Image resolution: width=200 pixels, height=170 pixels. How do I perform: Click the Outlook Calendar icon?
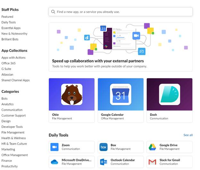[x=104, y=162]
